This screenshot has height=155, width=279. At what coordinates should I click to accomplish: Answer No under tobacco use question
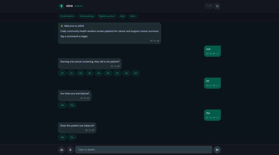[72, 137]
